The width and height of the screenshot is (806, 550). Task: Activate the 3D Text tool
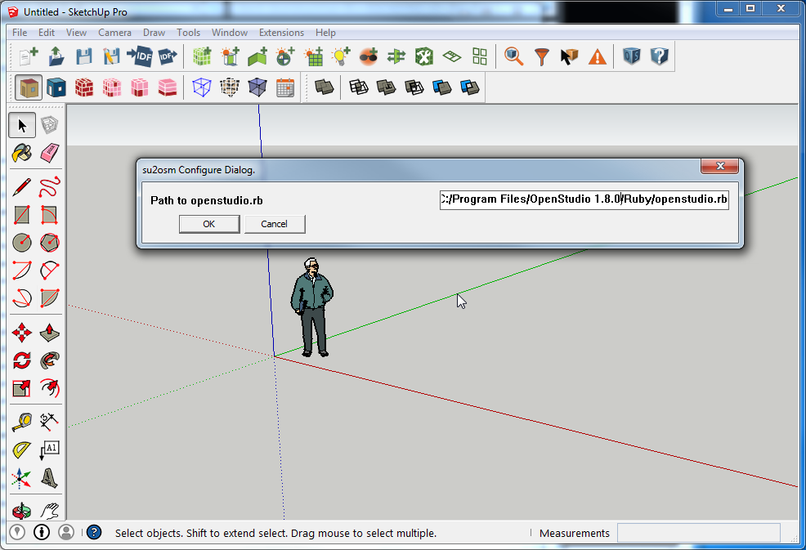click(x=49, y=478)
